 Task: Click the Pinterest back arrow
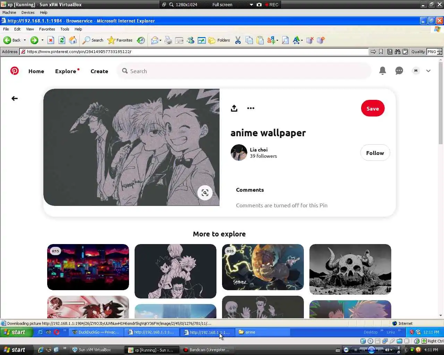coord(15,98)
